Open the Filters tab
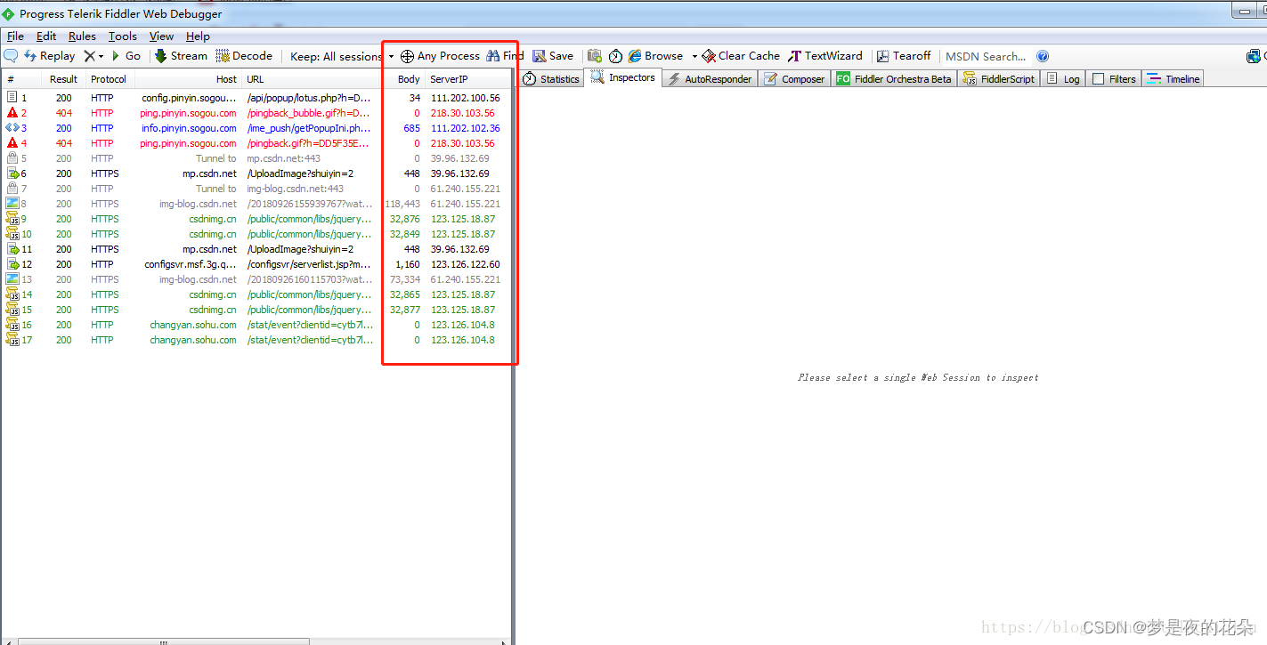Viewport: 1267px width, 645px height. pos(1114,79)
